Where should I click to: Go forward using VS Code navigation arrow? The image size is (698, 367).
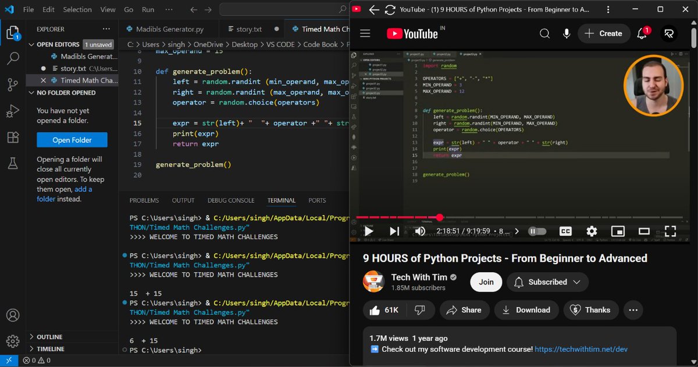coord(208,10)
